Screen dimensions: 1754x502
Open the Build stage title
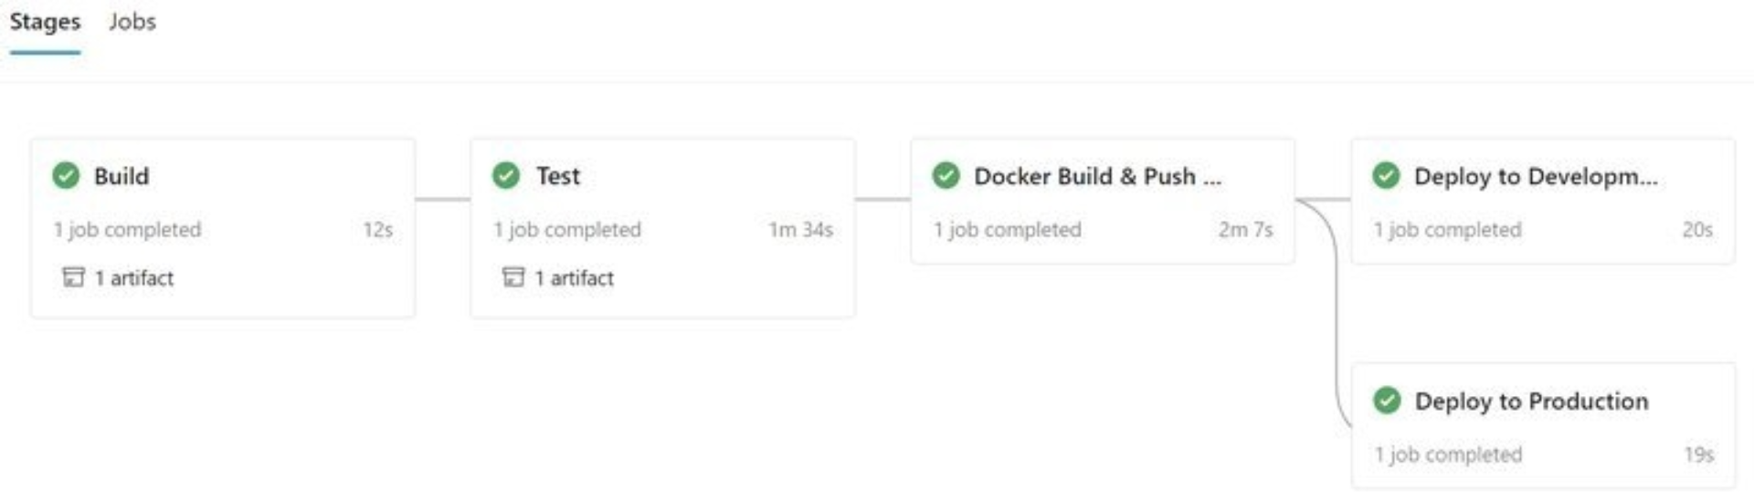[122, 176]
